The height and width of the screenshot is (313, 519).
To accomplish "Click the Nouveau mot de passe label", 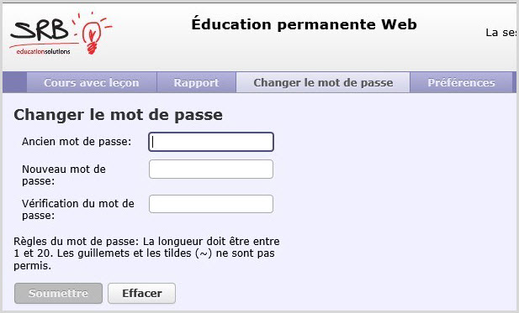I will (64, 175).
